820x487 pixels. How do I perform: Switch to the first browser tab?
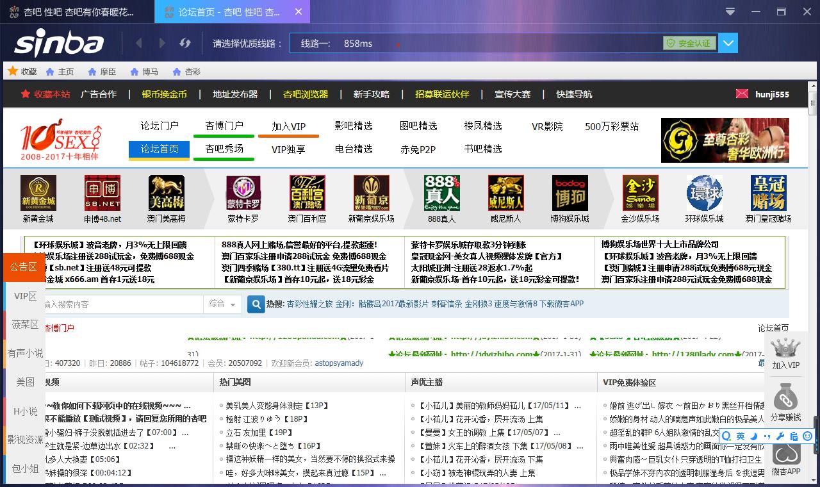tap(77, 12)
